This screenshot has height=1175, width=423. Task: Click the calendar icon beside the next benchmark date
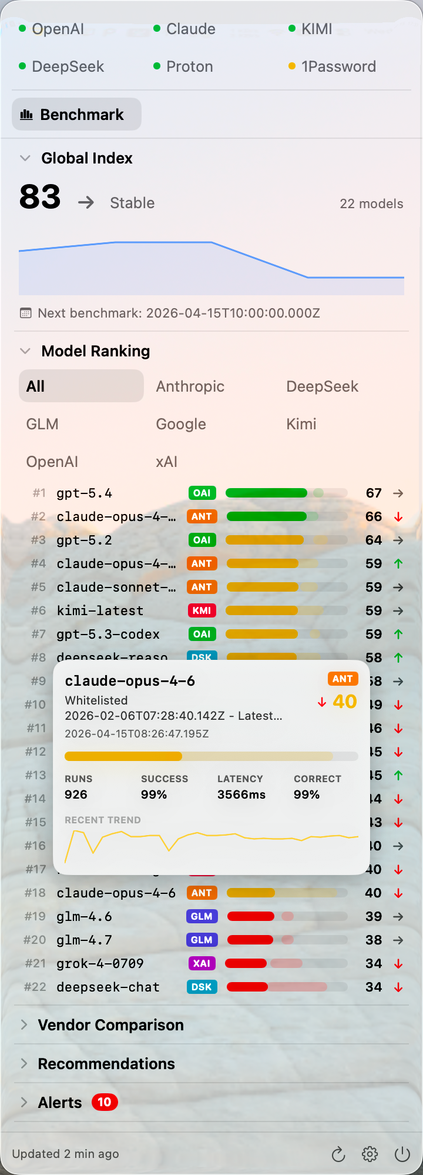click(x=25, y=313)
